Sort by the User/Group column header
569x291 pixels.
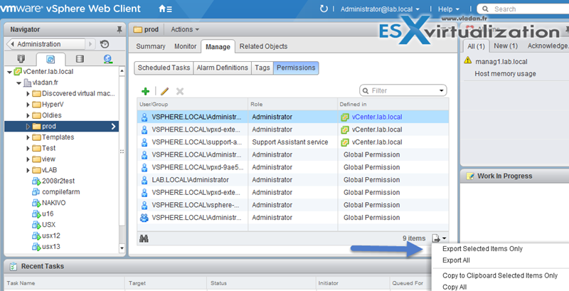[192, 105]
